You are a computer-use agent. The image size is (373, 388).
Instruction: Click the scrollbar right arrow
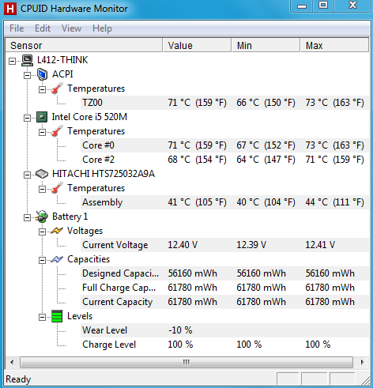click(x=363, y=363)
